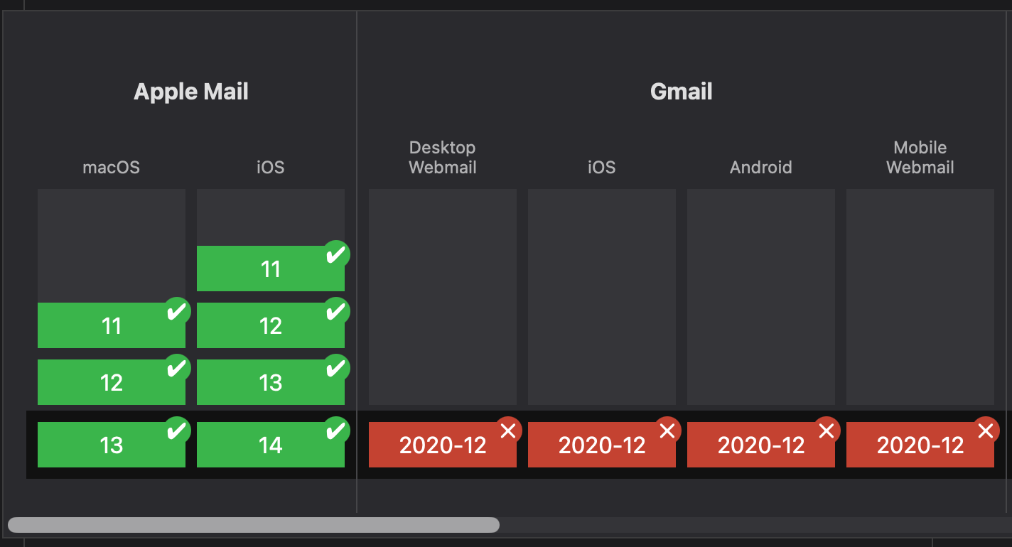Click the X on Gmail Desktop Webmail cell

pyautogui.click(x=509, y=430)
